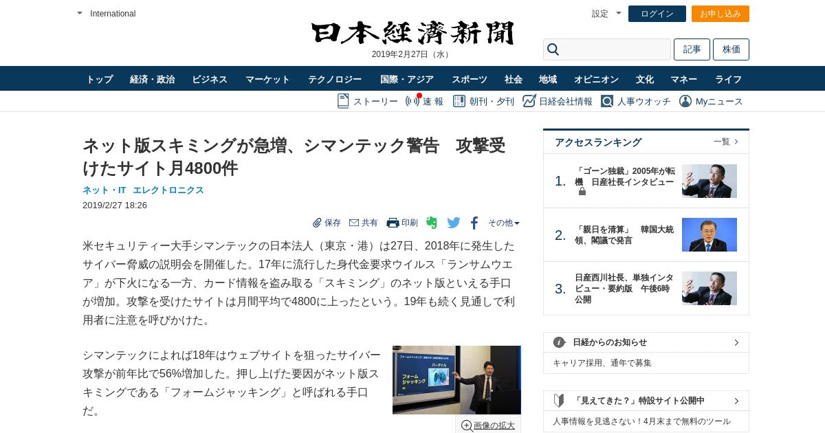Open the エレクトロニクス topic link

click(168, 190)
